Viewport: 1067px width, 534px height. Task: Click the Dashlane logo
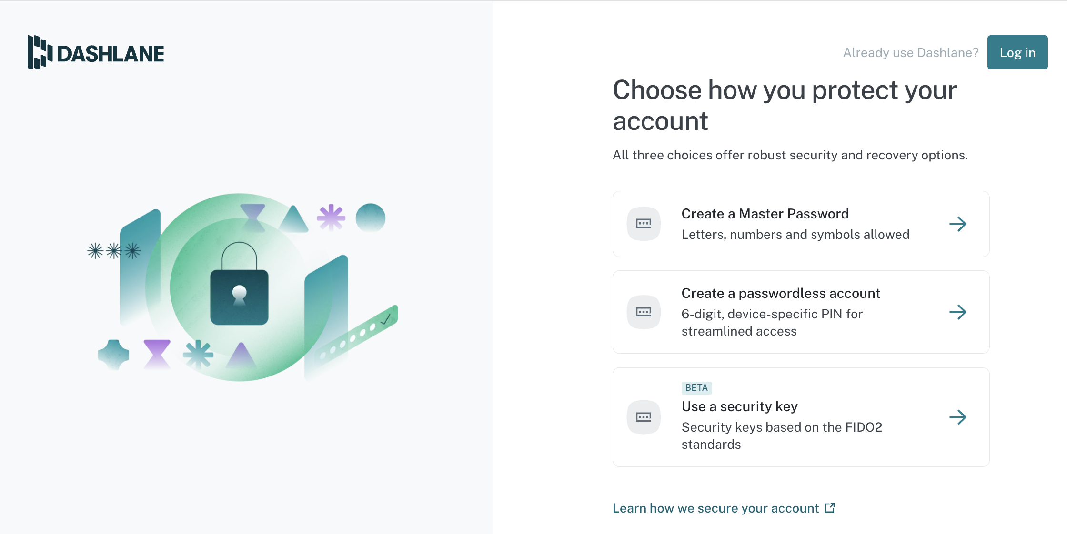[96, 52]
